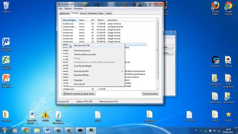Open Windows Explorer folder in taskbar
This screenshot has height=134, width=238.
pyautogui.click(x=37, y=131)
